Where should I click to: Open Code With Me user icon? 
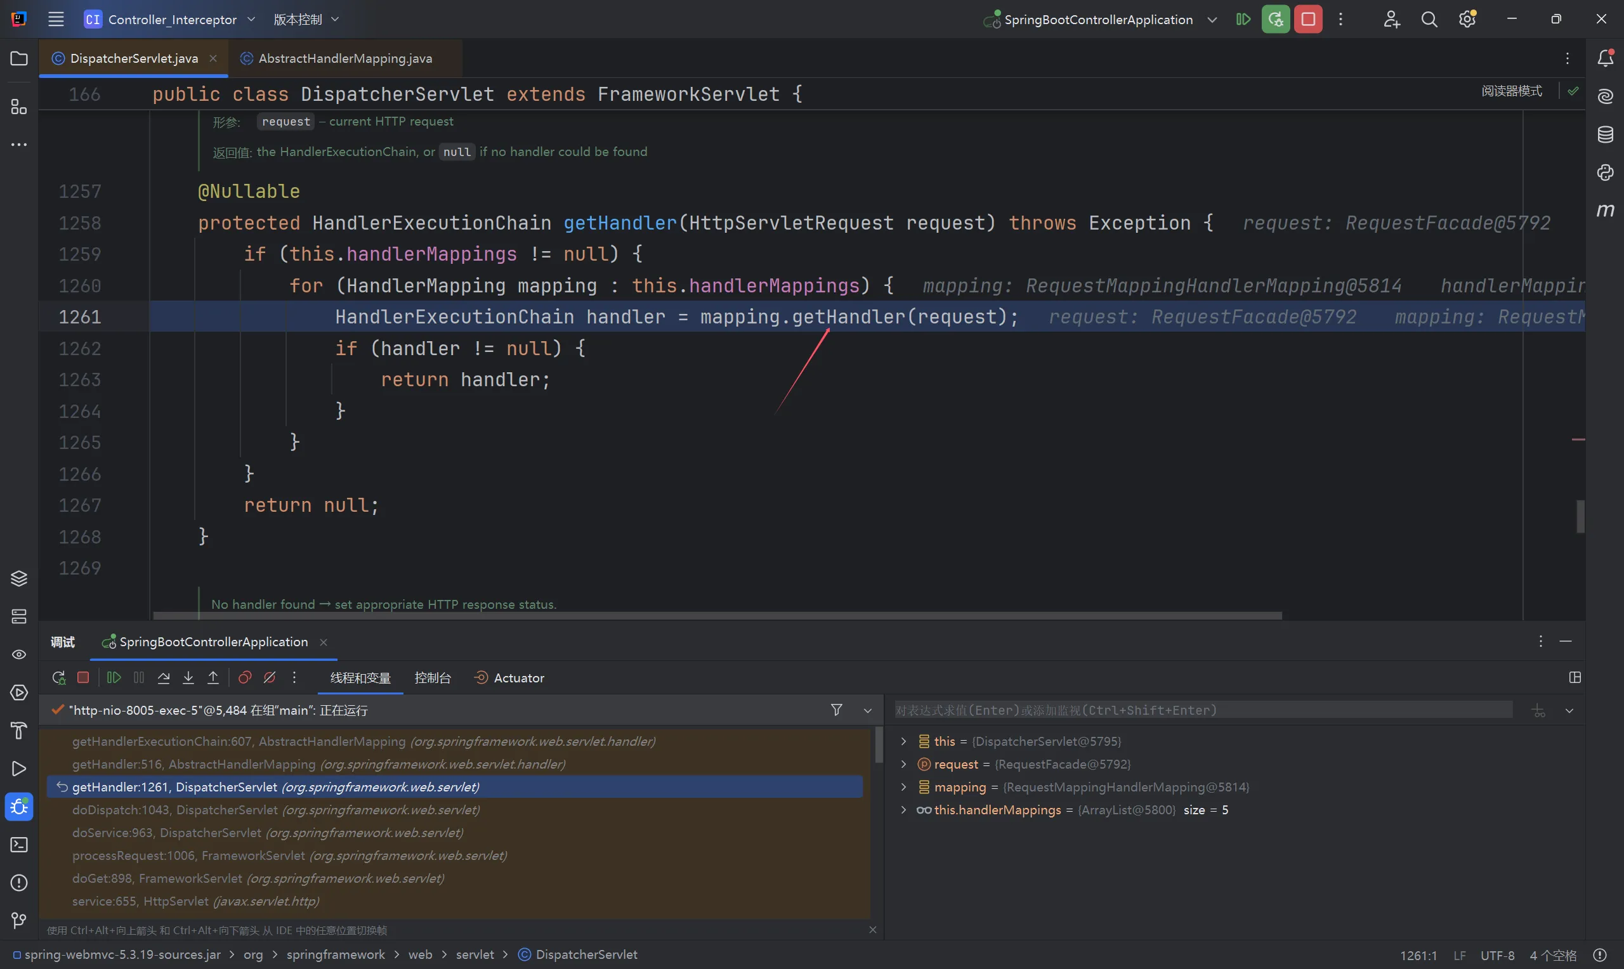pos(1391,20)
